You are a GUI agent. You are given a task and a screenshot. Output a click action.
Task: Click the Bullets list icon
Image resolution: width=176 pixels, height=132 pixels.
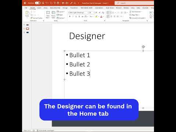point(108,12)
